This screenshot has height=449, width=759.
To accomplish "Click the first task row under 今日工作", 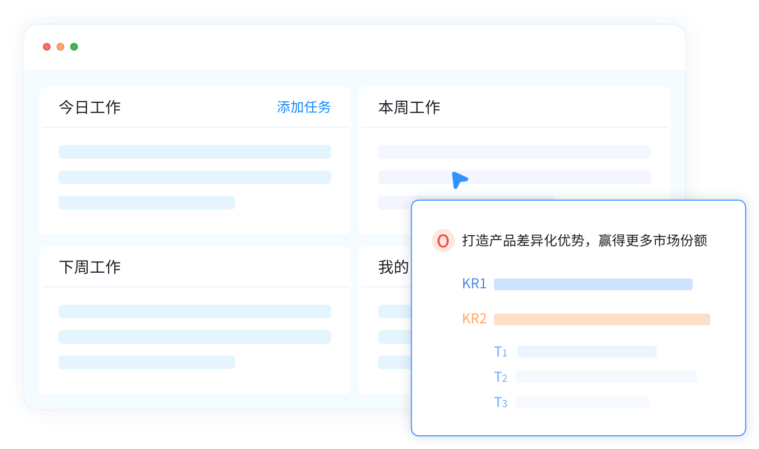I will click(194, 152).
